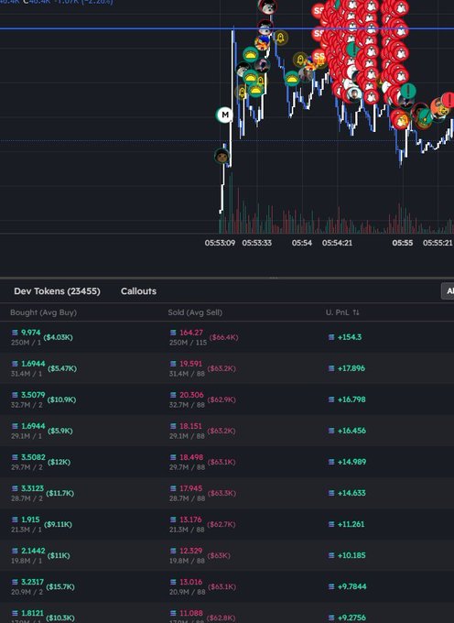Select the sold value 19.591 cell
454x623 pixels.
coord(191,364)
